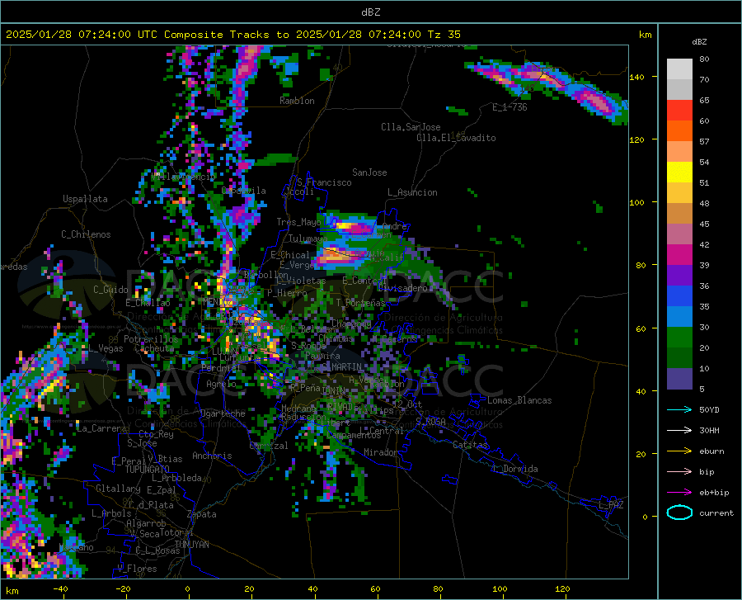Select the magenta 39-42 dBZ swatch
Screen dimensions: 742x600
point(679,255)
